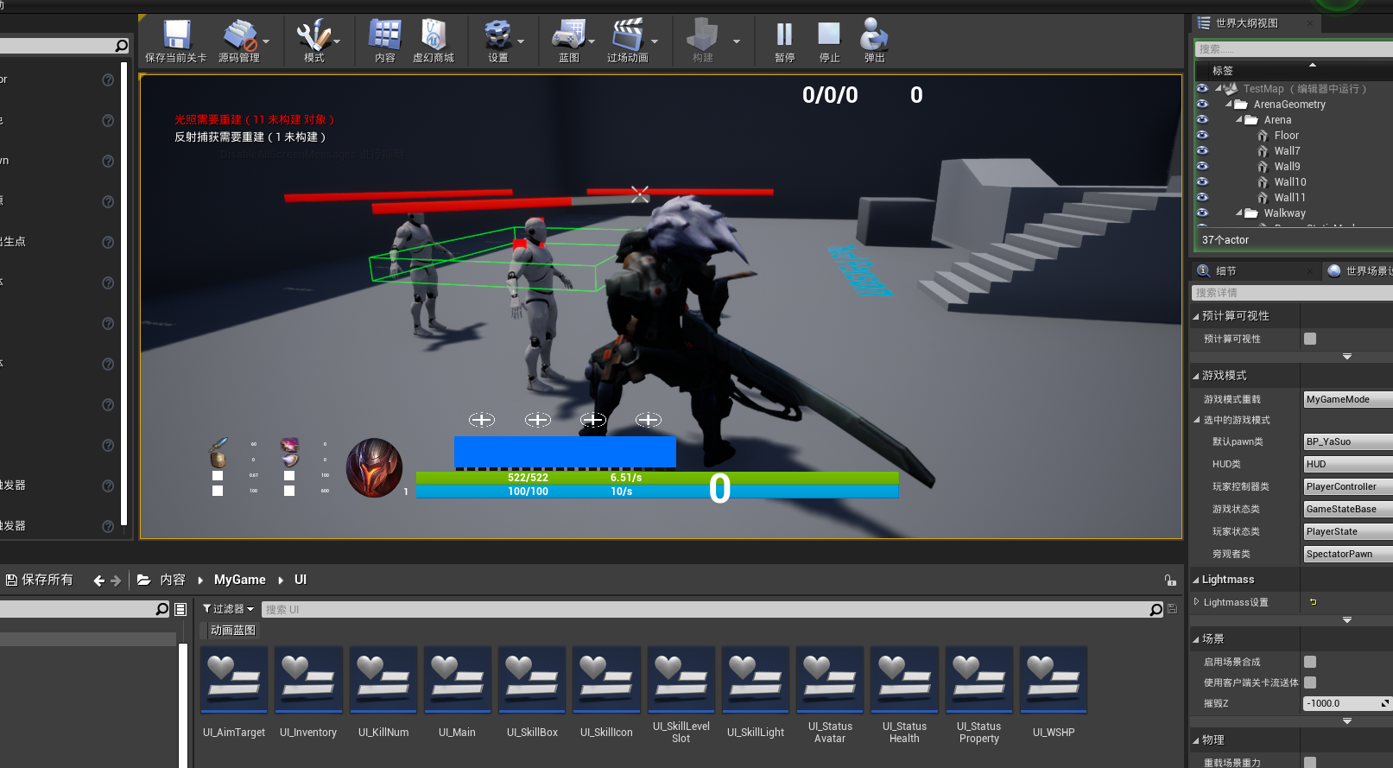1393x768 pixels.
Task: Click the MyGame breadcrumb
Action: 239,580
